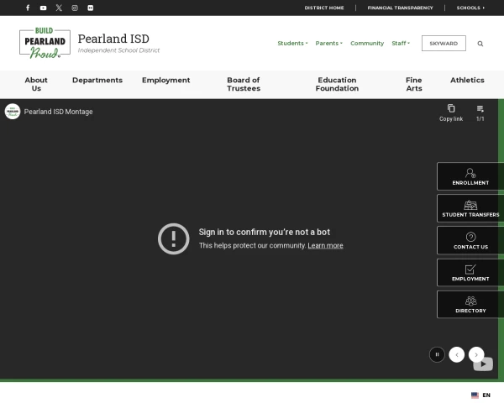Open the YouTube icon in top bar
This screenshot has height=403, width=504.
tap(44, 8)
